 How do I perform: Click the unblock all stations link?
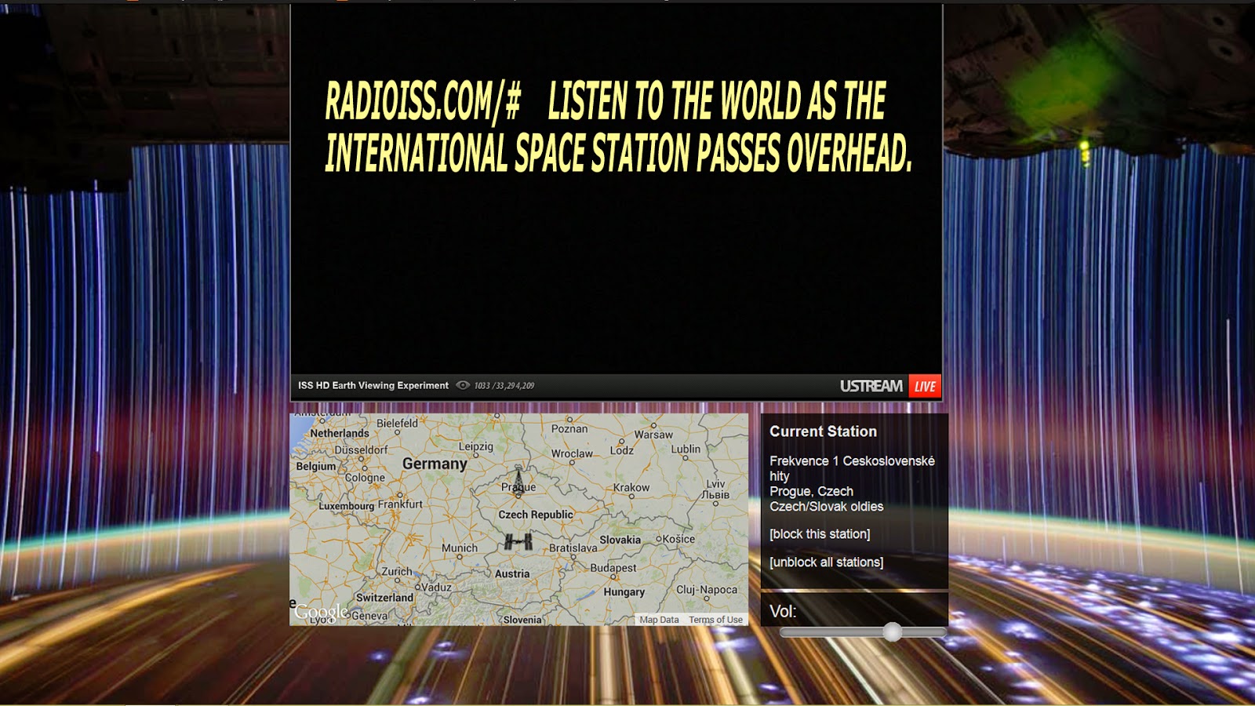point(827,562)
